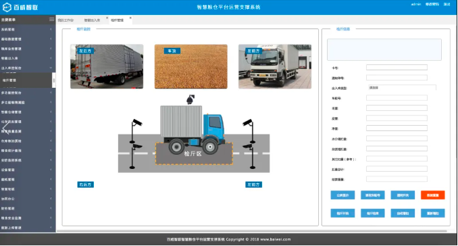Image resolution: width=458 pixels, height=246 pixels.
Task: Click the horizontal scrollbar above the footer
Action: coord(252,231)
